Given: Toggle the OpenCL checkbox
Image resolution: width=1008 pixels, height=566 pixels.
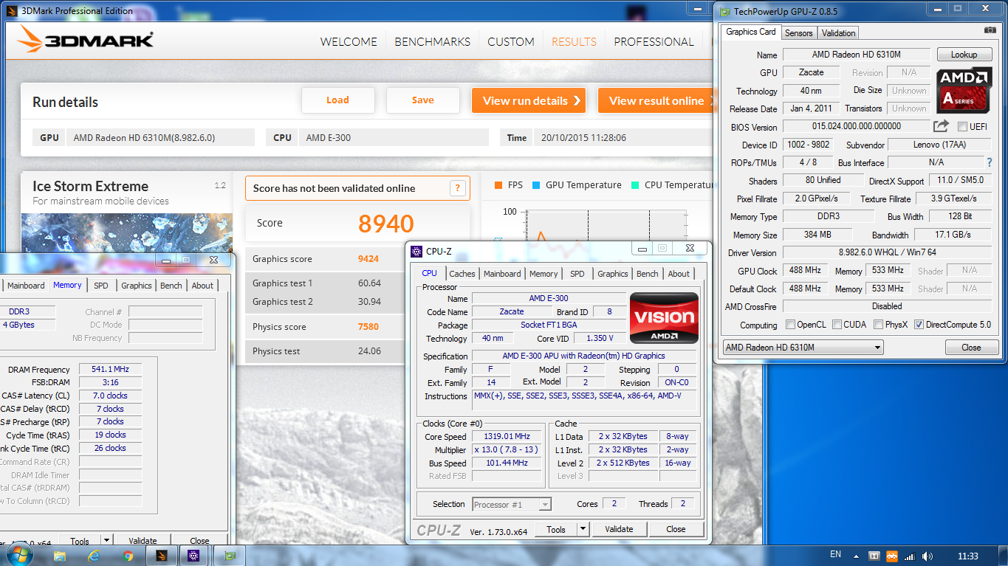Looking at the screenshot, I should click(x=791, y=325).
